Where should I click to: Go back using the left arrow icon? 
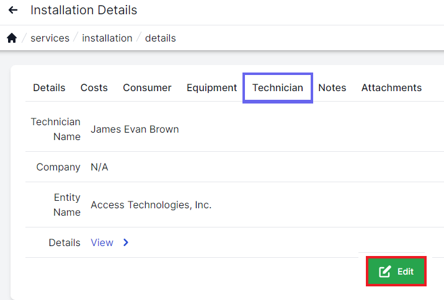click(x=12, y=11)
